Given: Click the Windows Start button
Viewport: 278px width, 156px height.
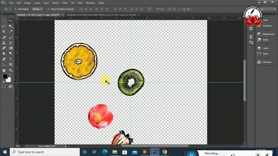Looking at the screenshot, I should tap(5, 152).
